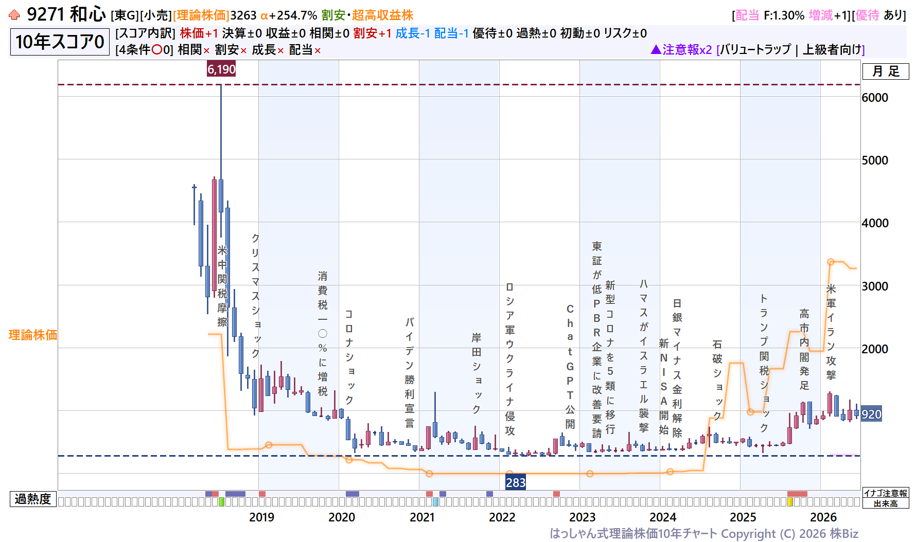Click the red x next to 相関
Viewport: 916px width, 542px height.
[x=206, y=50]
